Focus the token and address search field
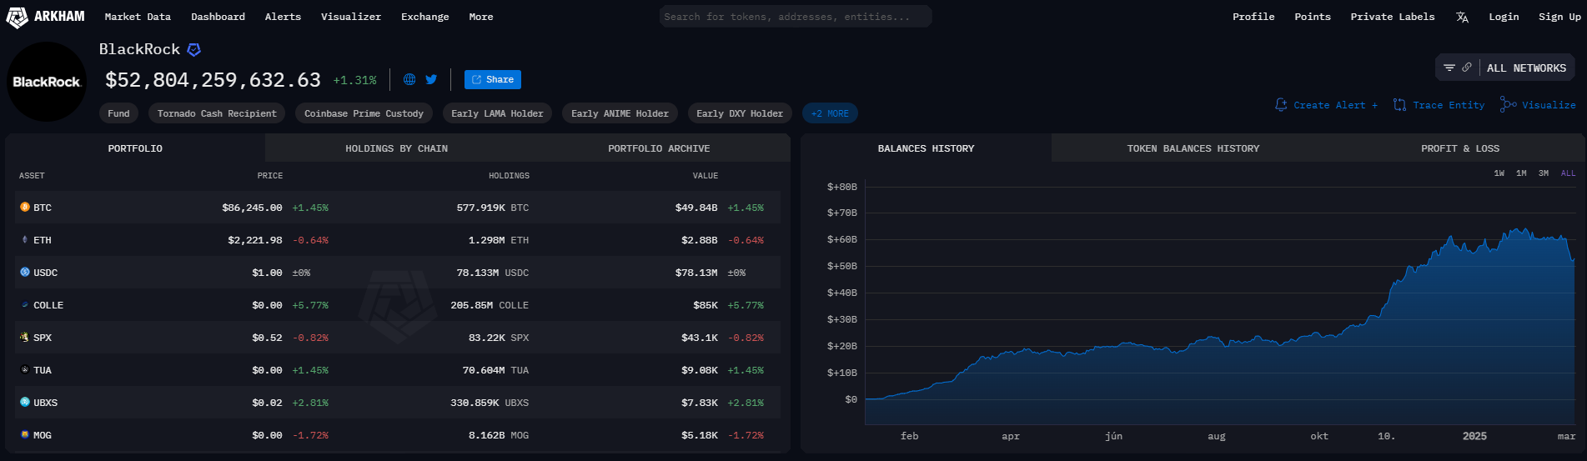1587x461 pixels. 795,17
